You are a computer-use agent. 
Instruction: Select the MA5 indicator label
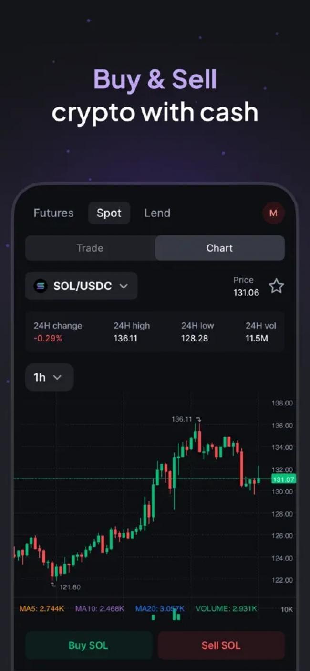coord(41,608)
